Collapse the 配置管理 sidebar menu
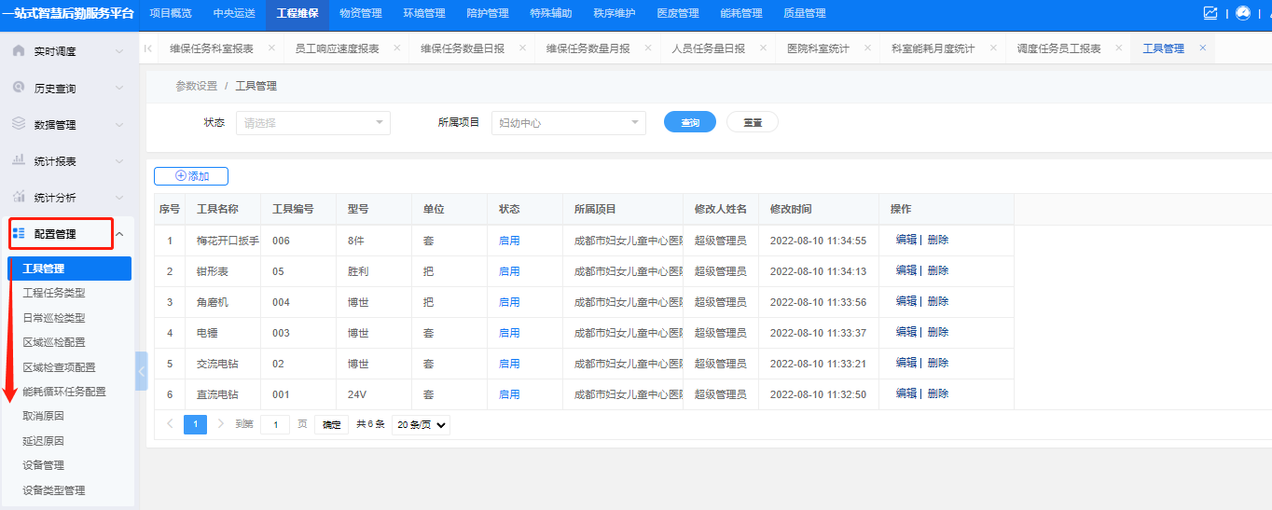 (119, 234)
